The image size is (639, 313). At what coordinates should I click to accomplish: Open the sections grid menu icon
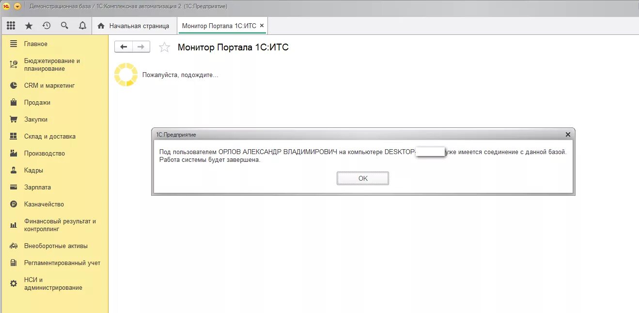(x=11, y=26)
